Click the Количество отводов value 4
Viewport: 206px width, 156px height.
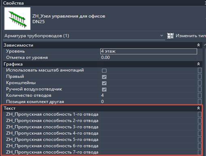[x=102, y=95]
